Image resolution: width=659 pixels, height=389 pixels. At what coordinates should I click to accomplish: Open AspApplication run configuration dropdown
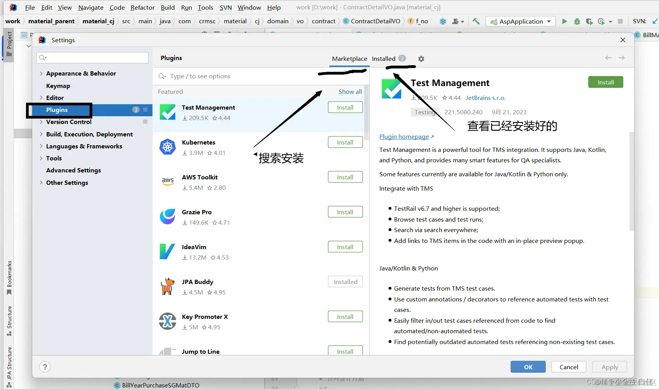pyautogui.click(x=521, y=21)
